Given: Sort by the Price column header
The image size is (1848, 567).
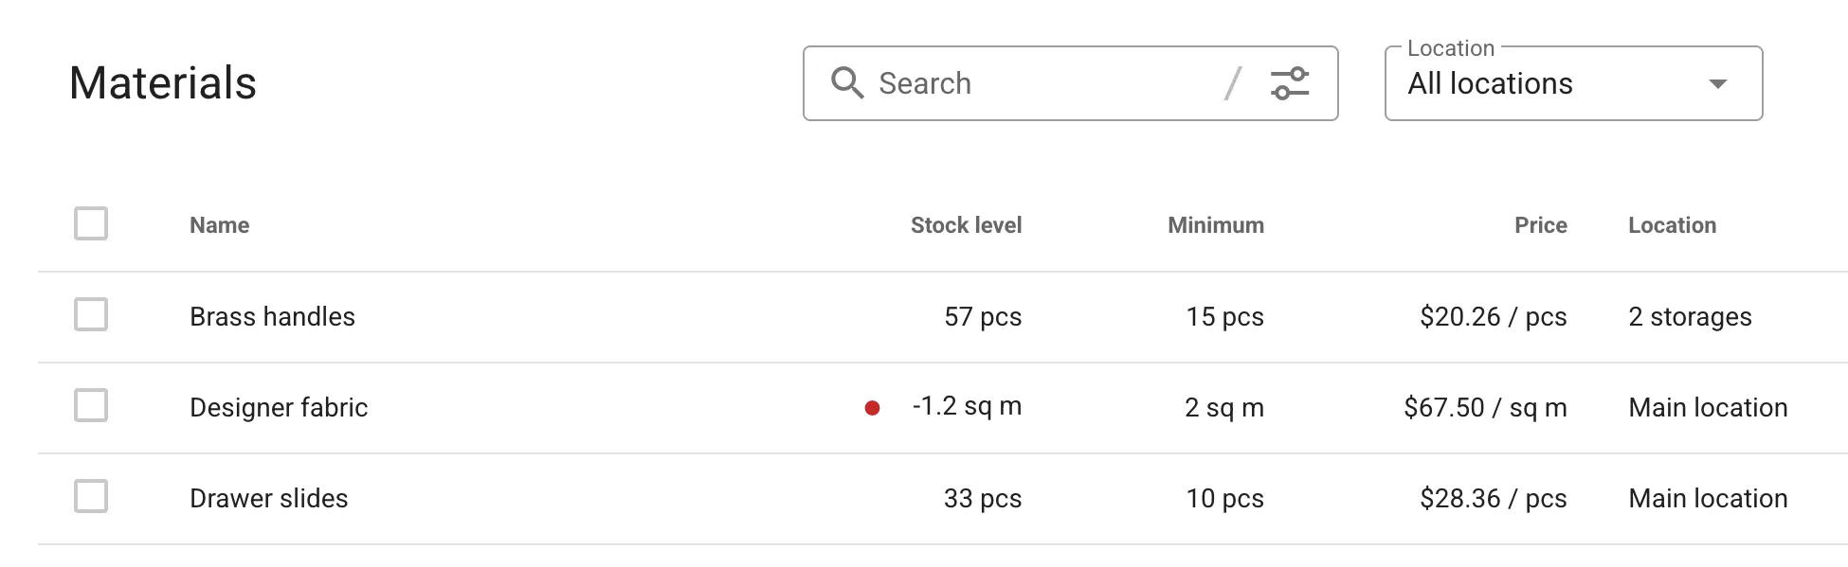Looking at the screenshot, I should click(1540, 224).
